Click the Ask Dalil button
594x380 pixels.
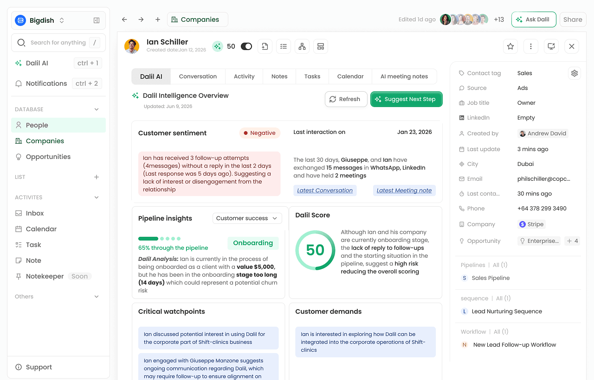coord(534,19)
